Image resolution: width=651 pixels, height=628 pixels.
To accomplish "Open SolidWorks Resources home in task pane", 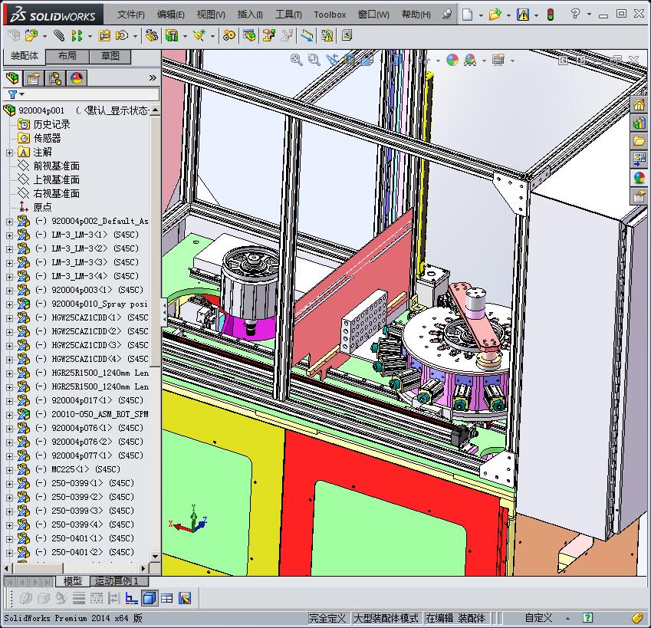I will [639, 104].
